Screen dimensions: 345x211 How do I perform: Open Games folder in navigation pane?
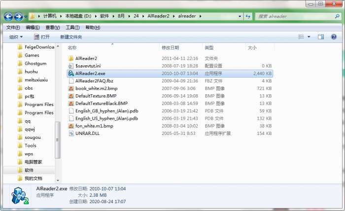coord(29,55)
